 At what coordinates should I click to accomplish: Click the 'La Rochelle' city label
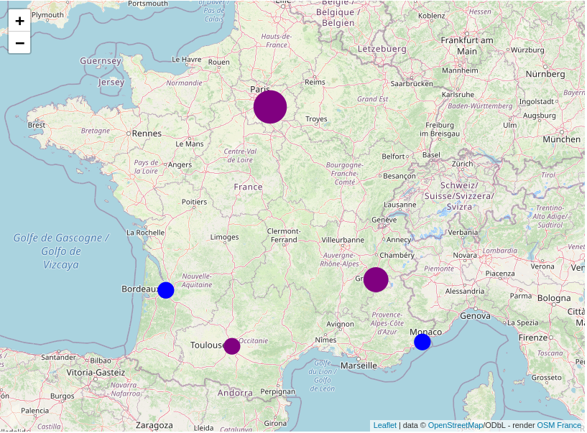click(145, 233)
